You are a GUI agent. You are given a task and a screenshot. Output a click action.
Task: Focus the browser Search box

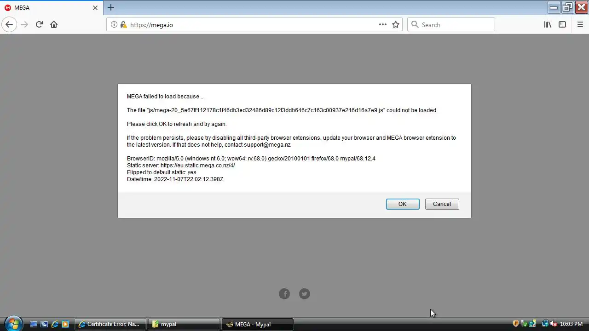click(451, 25)
